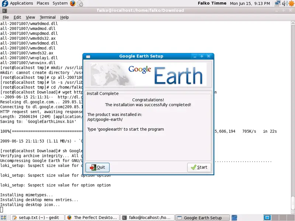Viewport: 295px width, 221px height.
Task: Click the Fedora logo icon
Action: tap(5, 3)
